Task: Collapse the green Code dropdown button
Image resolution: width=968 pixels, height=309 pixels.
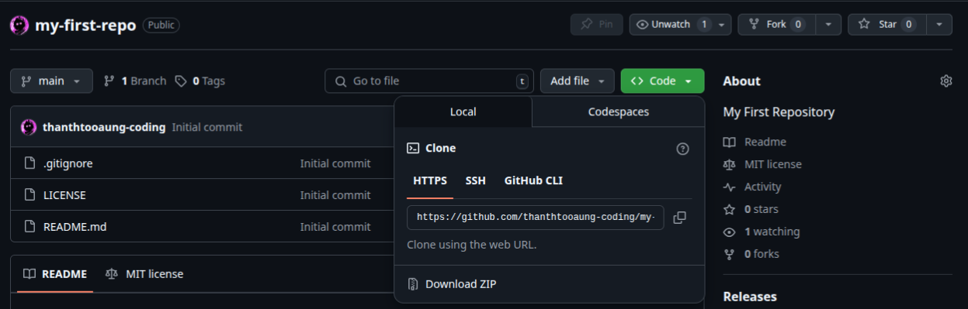Action: 662,81
